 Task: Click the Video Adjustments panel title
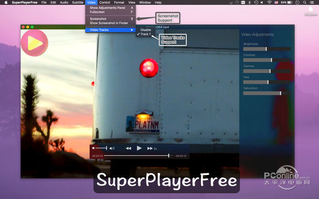coord(257,35)
